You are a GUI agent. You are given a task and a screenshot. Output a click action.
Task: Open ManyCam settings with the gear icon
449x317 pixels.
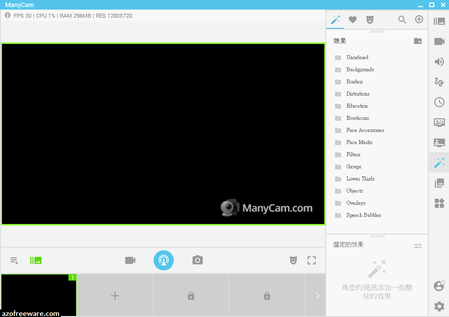pos(439,306)
